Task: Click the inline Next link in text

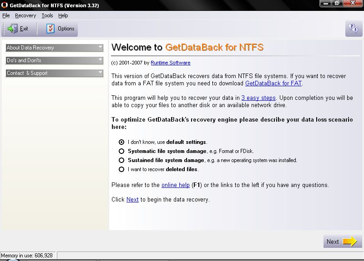Action: (132, 200)
